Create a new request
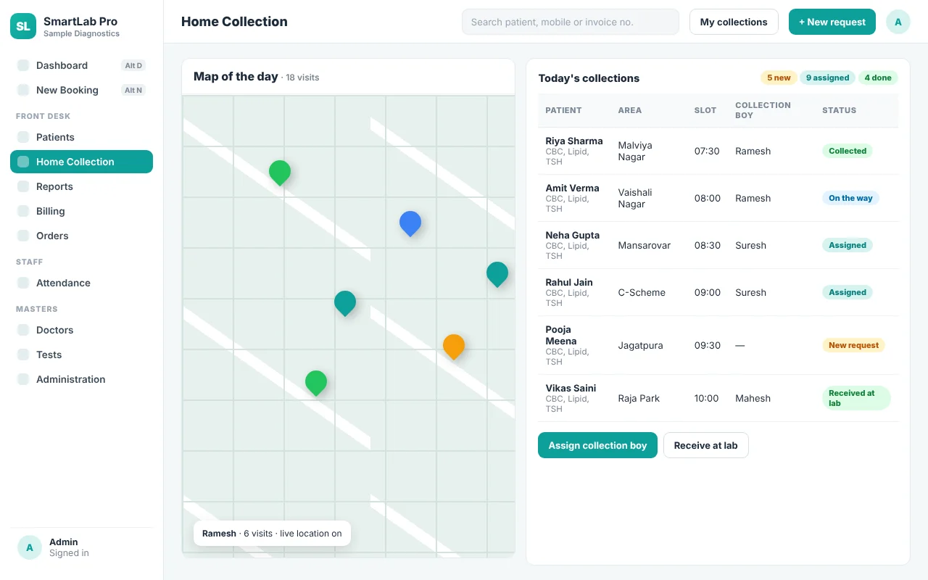Viewport: 928px width, 580px height. (x=832, y=22)
